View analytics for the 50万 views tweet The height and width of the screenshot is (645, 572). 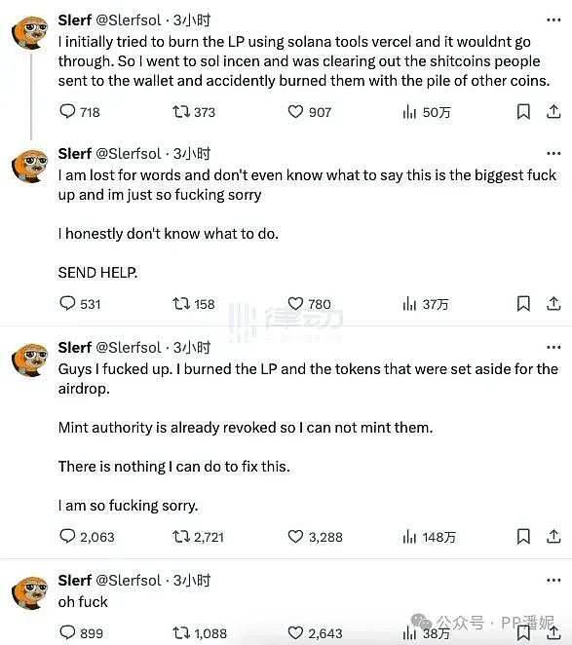click(427, 112)
